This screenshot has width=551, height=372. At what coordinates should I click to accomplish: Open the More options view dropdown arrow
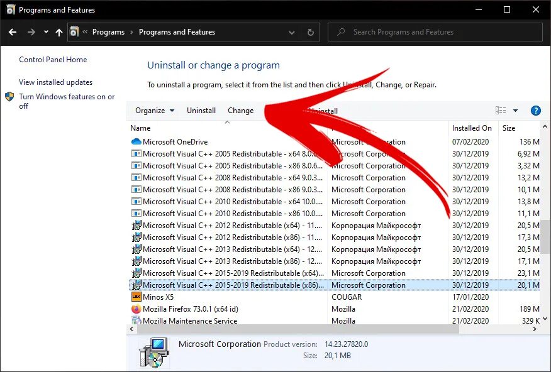(x=516, y=111)
